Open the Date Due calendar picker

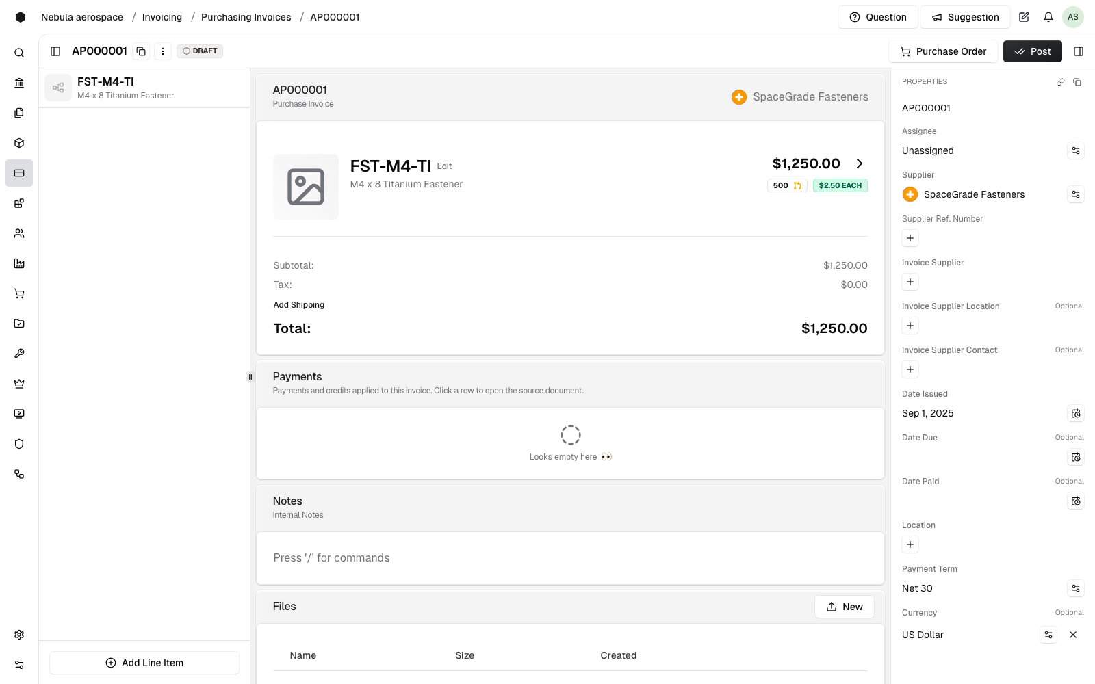point(1076,457)
